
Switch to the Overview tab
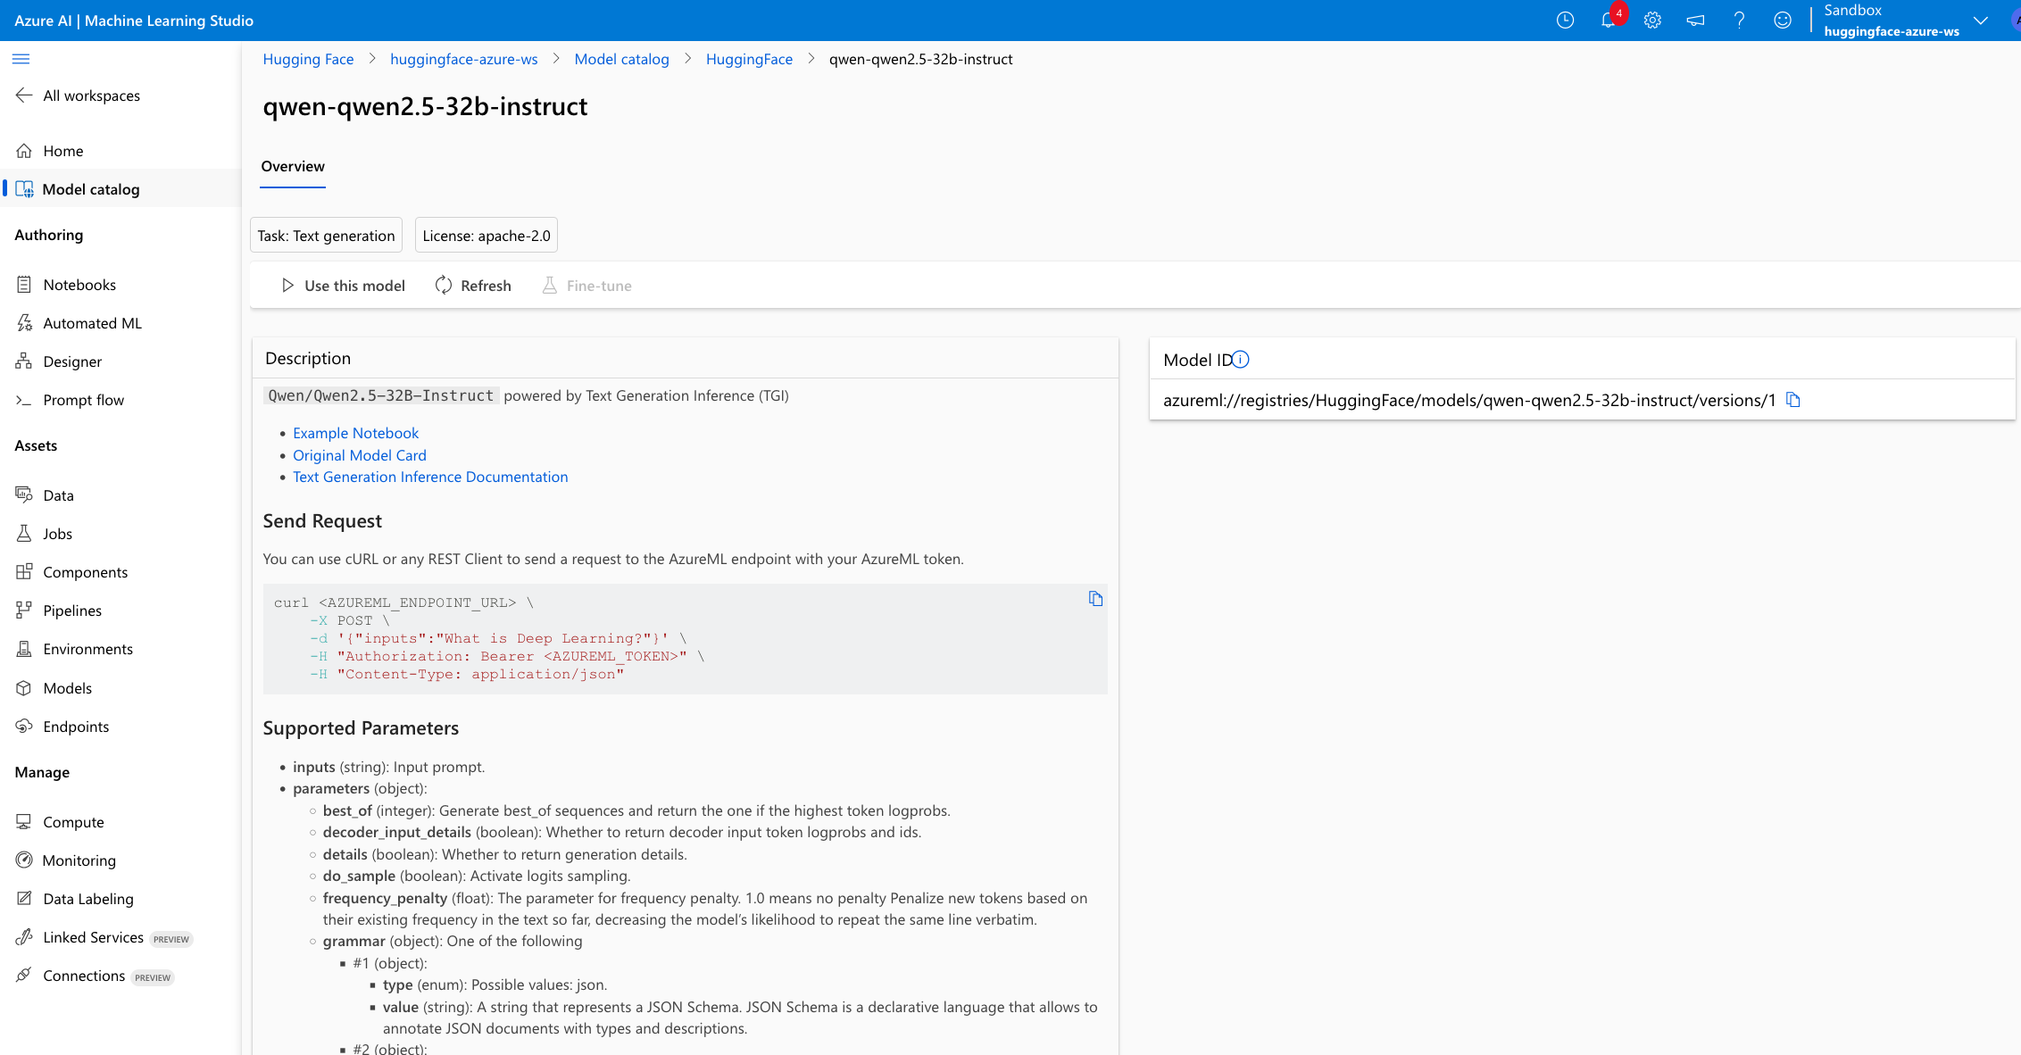(x=292, y=166)
